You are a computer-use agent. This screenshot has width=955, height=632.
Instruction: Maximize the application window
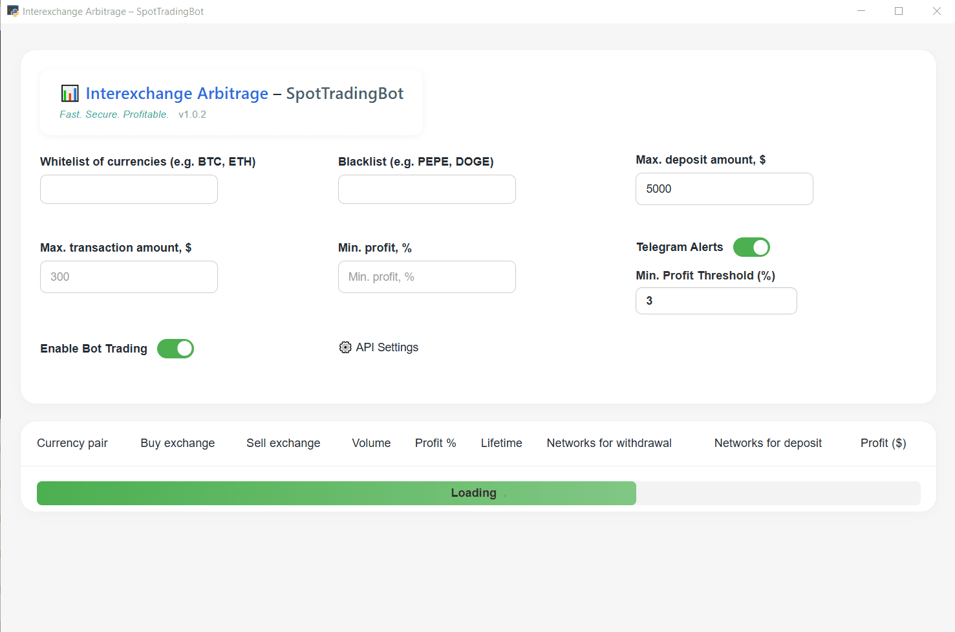coord(899,11)
